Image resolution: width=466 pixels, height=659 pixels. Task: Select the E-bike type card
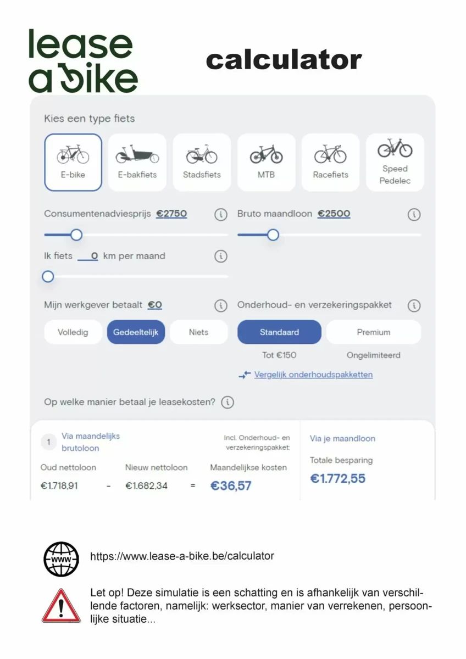pyautogui.click(x=73, y=163)
